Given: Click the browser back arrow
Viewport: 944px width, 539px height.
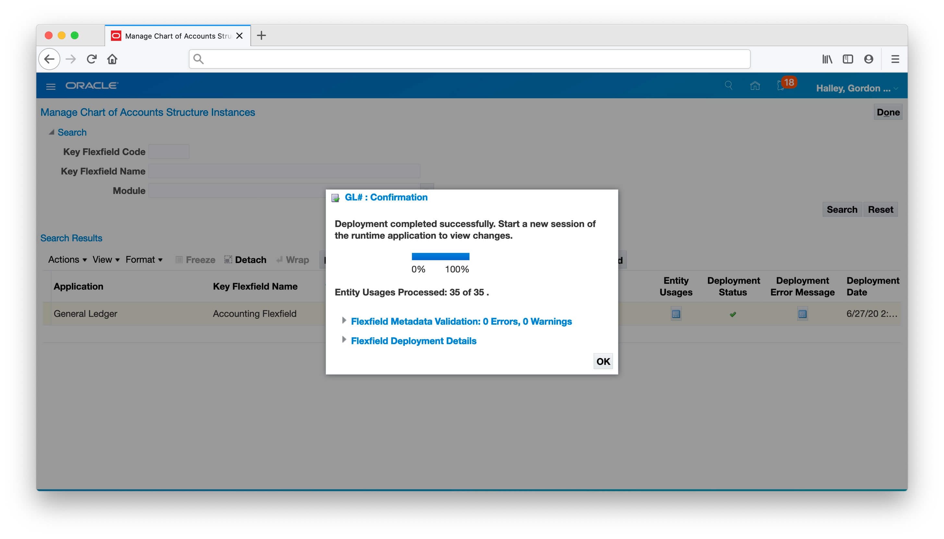Looking at the screenshot, I should pyautogui.click(x=49, y=59).
